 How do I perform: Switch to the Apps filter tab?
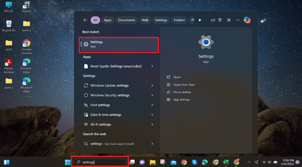[107, 20]
